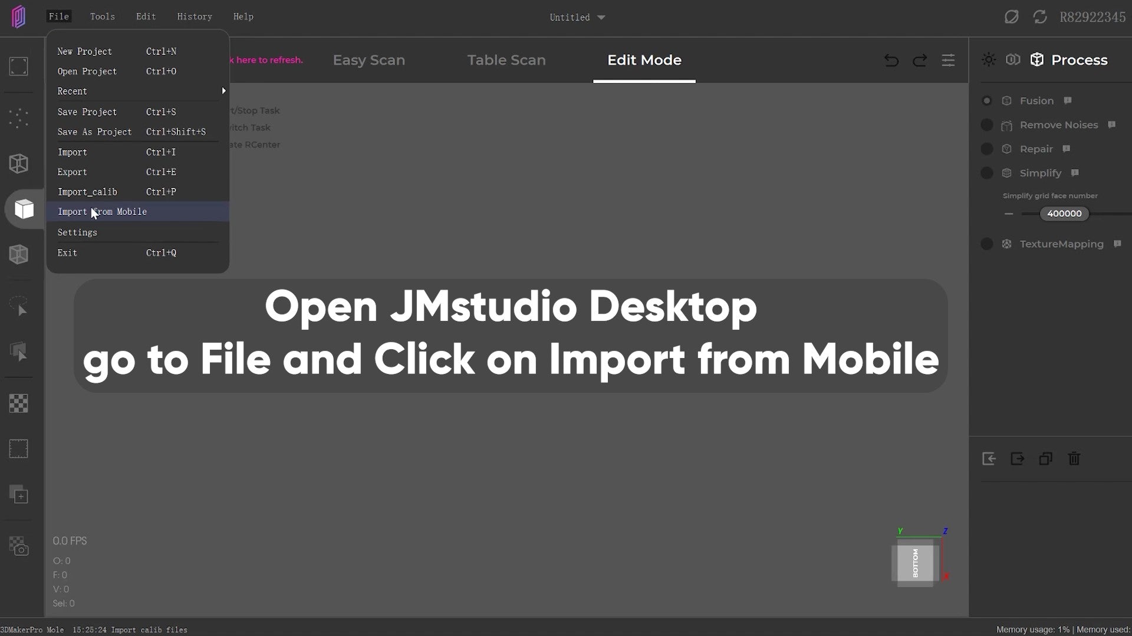Toggle Repair checkbox on right panel
The width and height of the screenshot is (1132, 636).
click(x=988, y=148)
